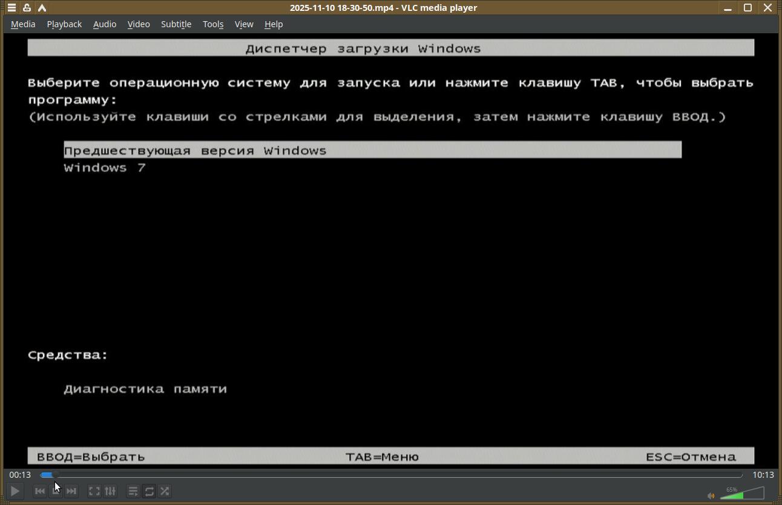Jump to the previous media item
The height and width of the screenshot is (505, 782).
[40, 491]
